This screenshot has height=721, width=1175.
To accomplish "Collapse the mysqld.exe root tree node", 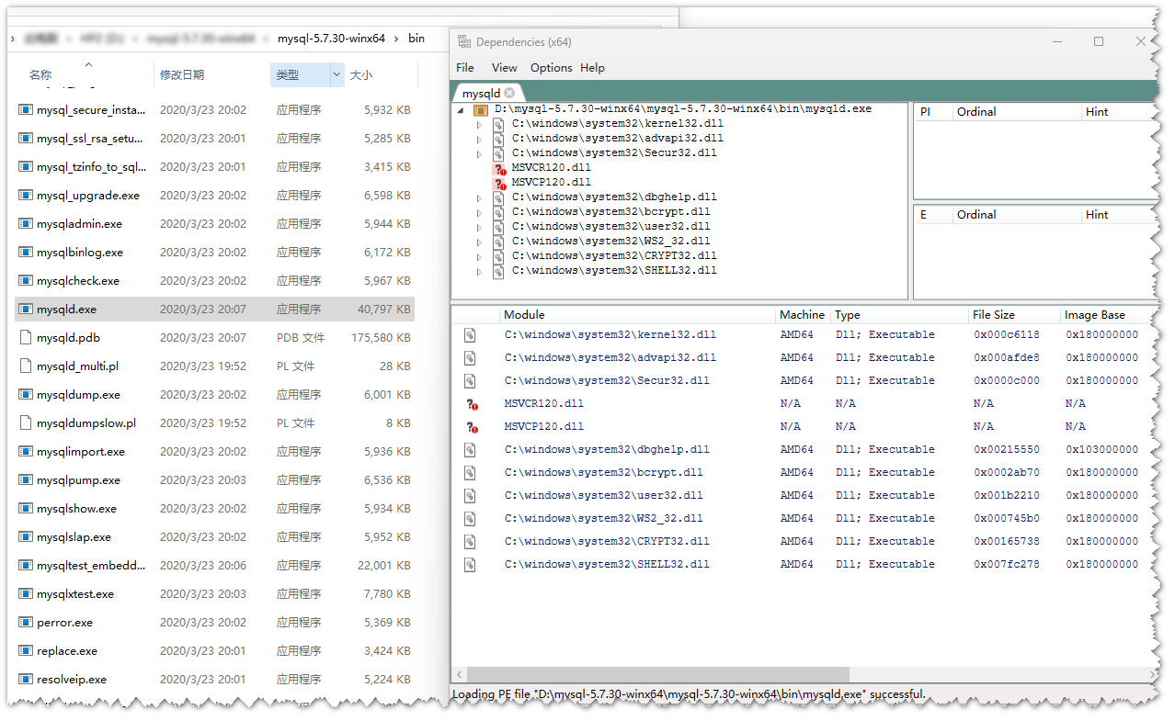I will click(461, 109).
